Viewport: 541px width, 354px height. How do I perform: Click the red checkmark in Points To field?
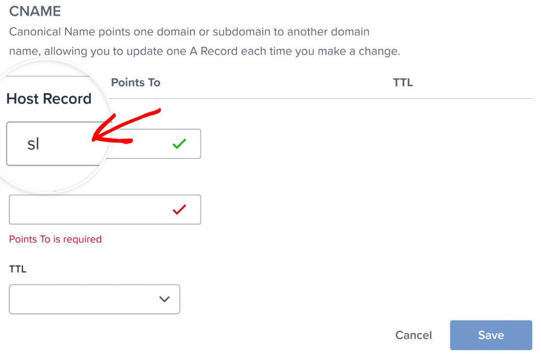pos(179,209)
